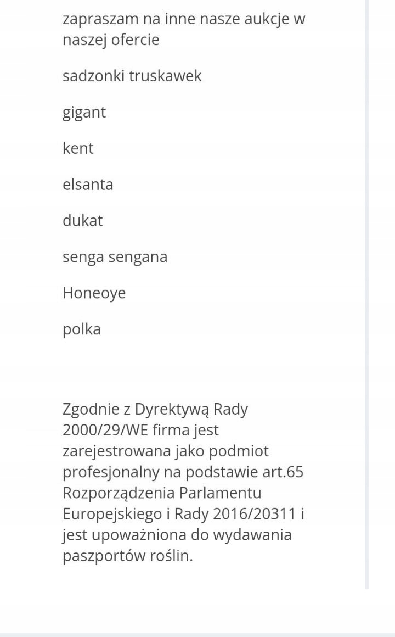Click 'jest upoważniona do wydawania' line
Image resolution: width=395 pixels, height=637 pixels.
(177, 535)
